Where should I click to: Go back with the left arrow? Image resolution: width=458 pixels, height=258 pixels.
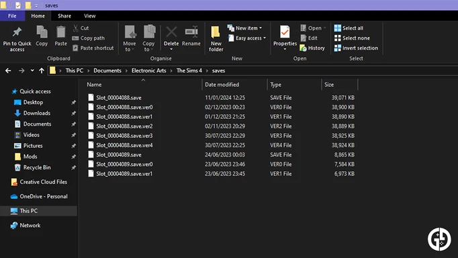8,71
